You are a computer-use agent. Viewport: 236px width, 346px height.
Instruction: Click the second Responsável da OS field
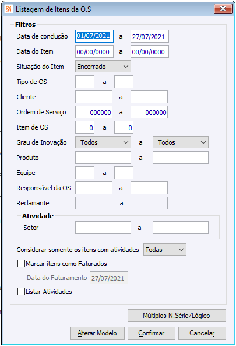coord(149,188)
